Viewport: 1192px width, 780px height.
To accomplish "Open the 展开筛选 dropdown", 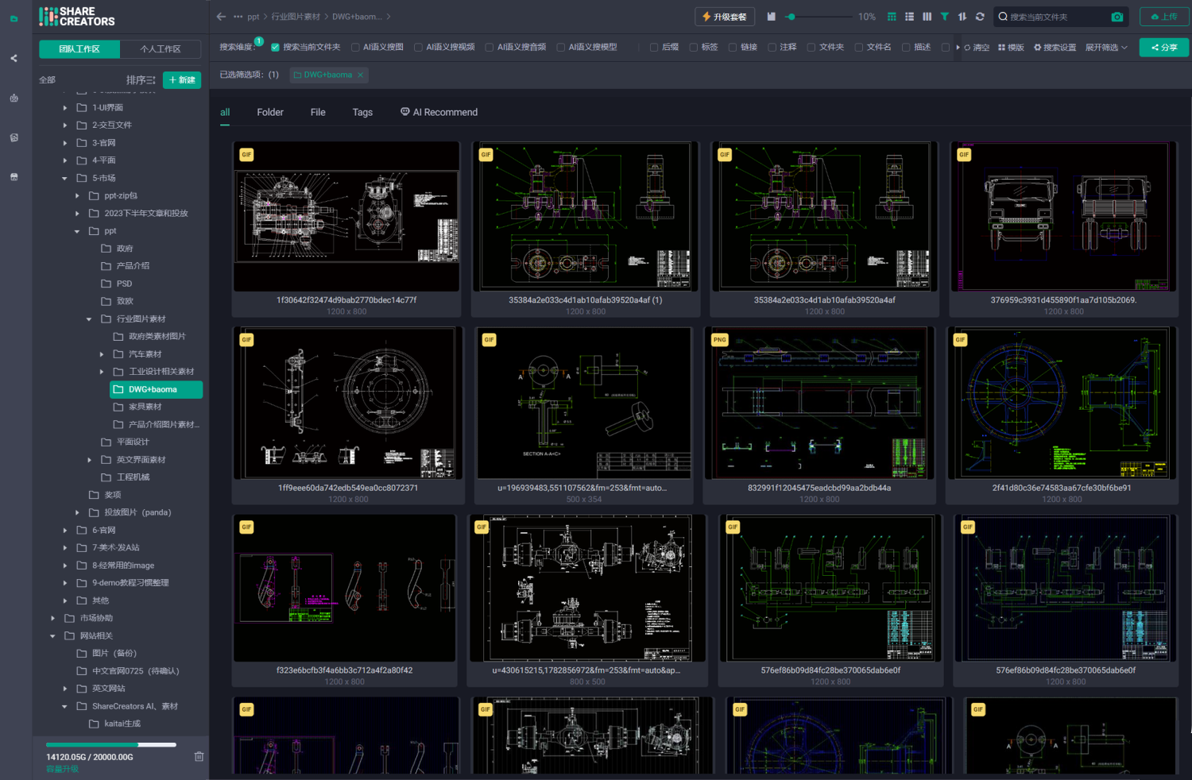I will coord(1106,48).
